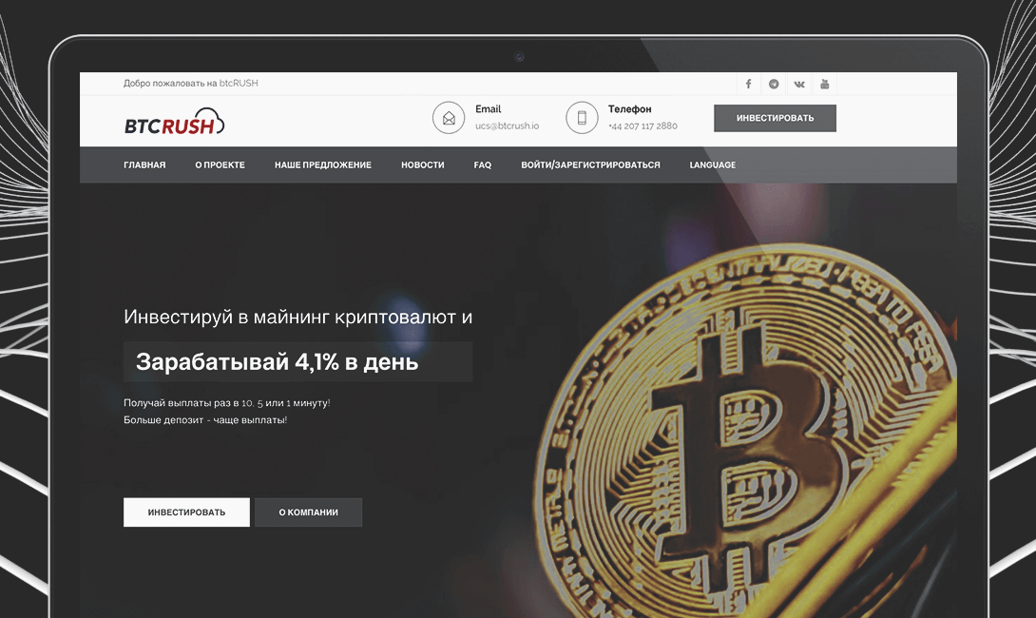Open the Telegram social icon
Screen dimensions: 1036x618
click(x=774, y=84)
